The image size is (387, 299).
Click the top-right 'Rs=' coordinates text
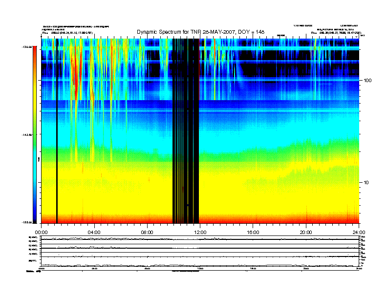pos(336,33)
